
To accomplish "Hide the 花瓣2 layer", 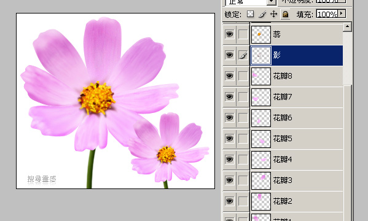I will pyautogui.click(x=229, y=201).
